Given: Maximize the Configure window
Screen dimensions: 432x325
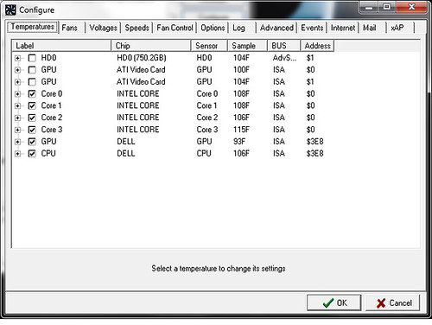Looking at the screenshot, I should coord(387,7).
